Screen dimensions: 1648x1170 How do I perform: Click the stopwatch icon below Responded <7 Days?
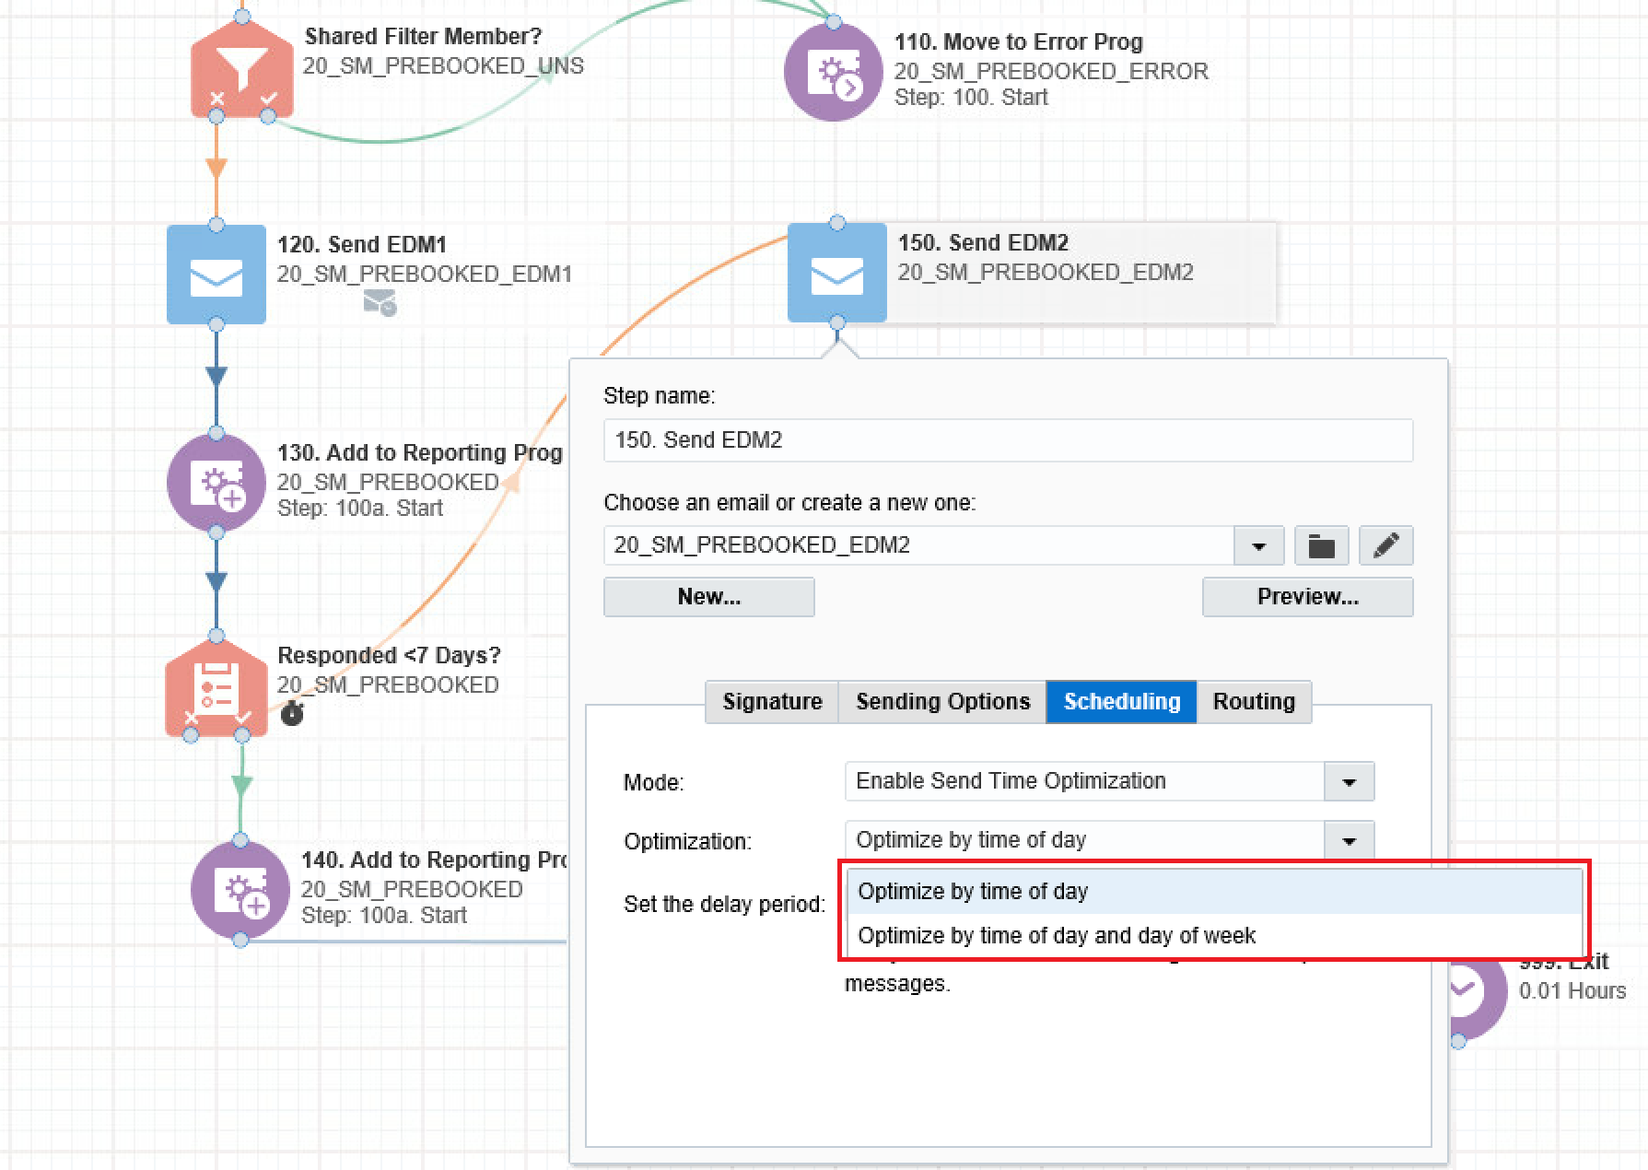coord(292,713)
